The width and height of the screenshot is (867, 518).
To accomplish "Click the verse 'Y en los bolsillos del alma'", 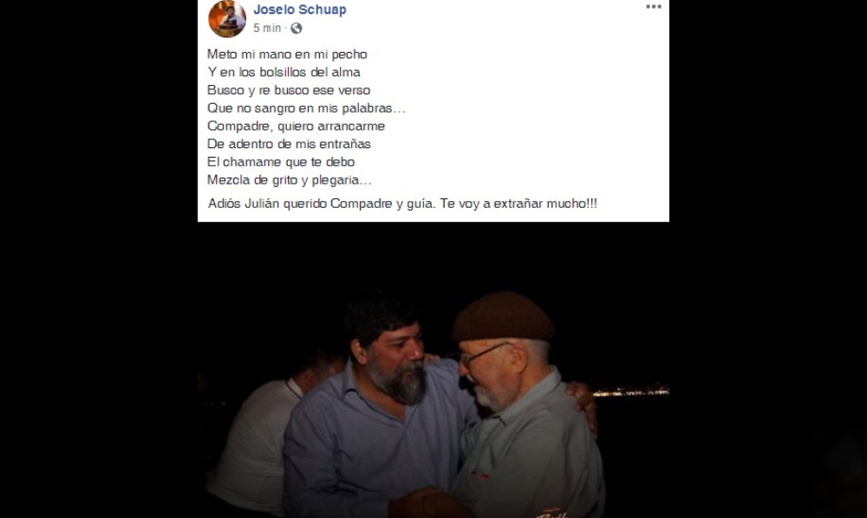I will 284,73.
